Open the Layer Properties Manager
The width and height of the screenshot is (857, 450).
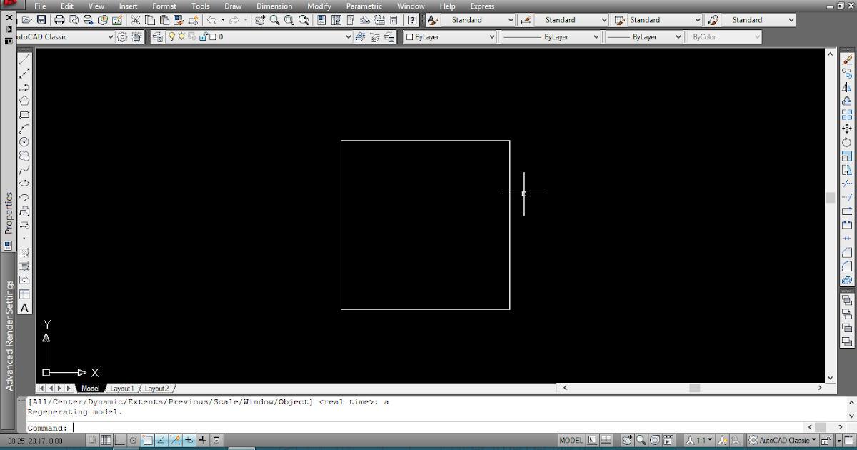pyautogui.click(x=156, y=36)
